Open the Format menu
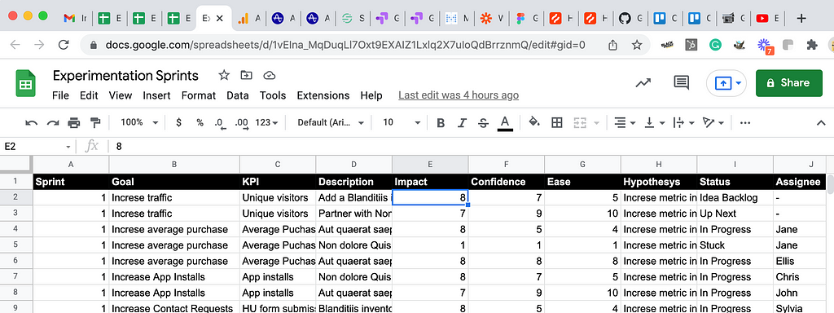The image size is (834, 313). (x=199, y=96)
